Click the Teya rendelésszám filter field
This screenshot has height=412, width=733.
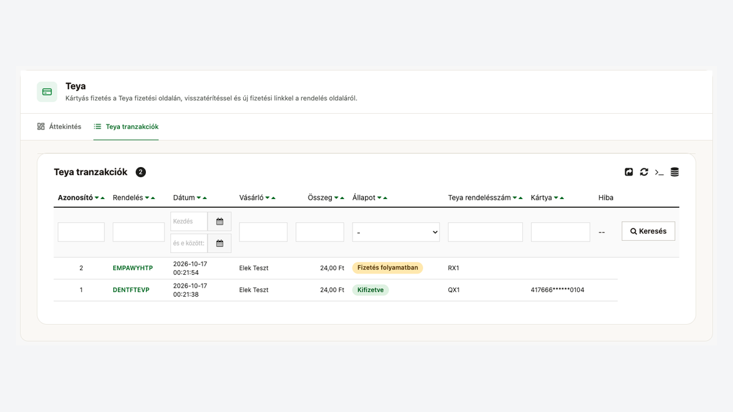[485, 232]
